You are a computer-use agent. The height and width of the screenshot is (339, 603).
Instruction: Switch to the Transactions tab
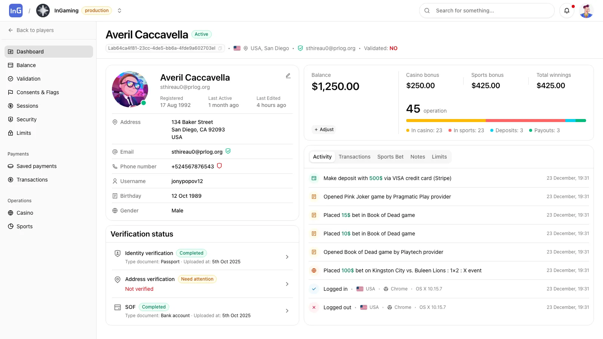click(x=354, y=157)
